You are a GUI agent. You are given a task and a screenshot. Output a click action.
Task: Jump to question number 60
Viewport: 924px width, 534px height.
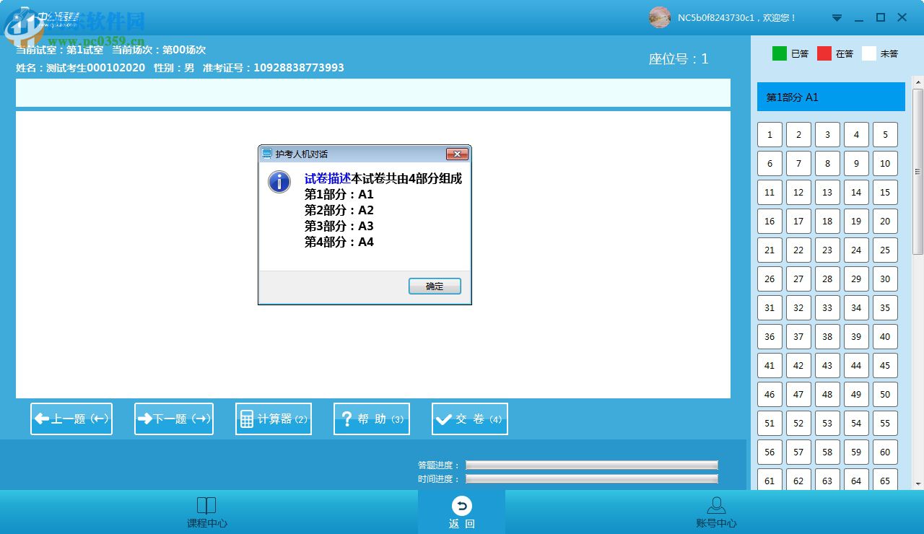pos(885,452)
